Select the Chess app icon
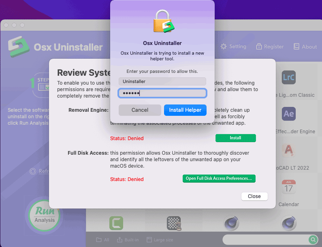322x247 pixels. [x=174, y=223]
